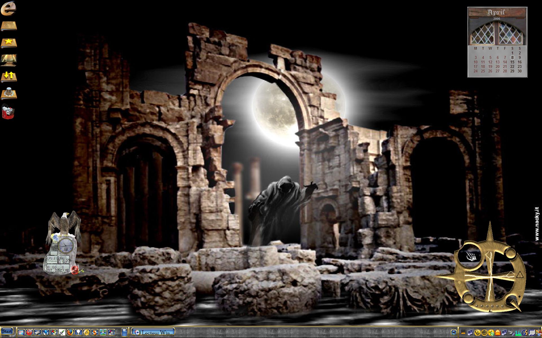Click the orange Avast tray icon
The width and height of the screenshot is (542, 338).
click(498, 333)
